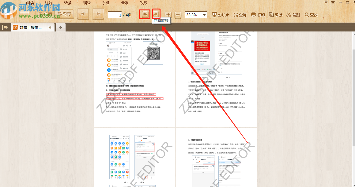Image resolution: width=355 pixels, height=187 pixels.
Task: Click vertical scrollbar up arrow
Action: [354, 34]
